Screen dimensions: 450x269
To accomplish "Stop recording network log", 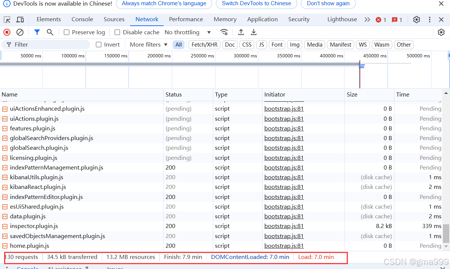I will [x=7, y=32].
